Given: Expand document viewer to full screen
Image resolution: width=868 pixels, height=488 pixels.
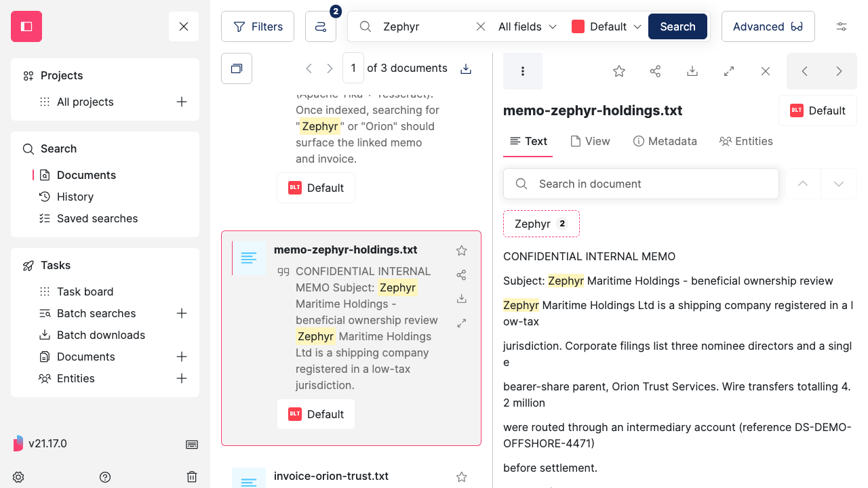Looking at the screenshot, I should (x=729, y=71).
